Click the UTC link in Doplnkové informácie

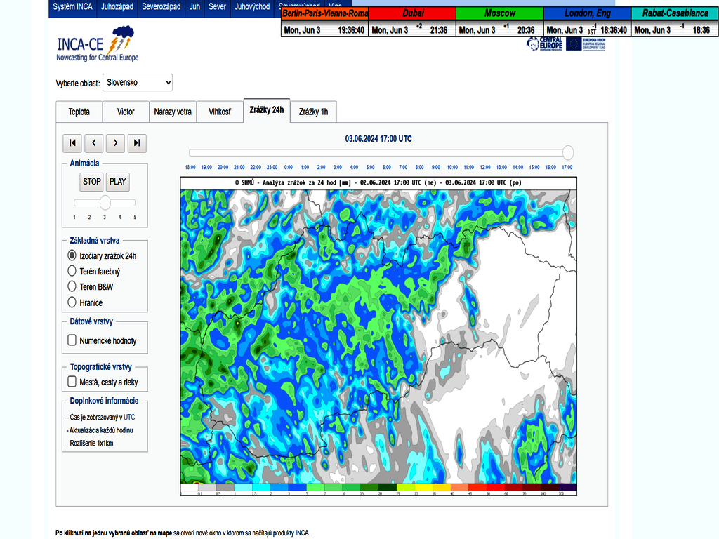(x=129, y=417)
